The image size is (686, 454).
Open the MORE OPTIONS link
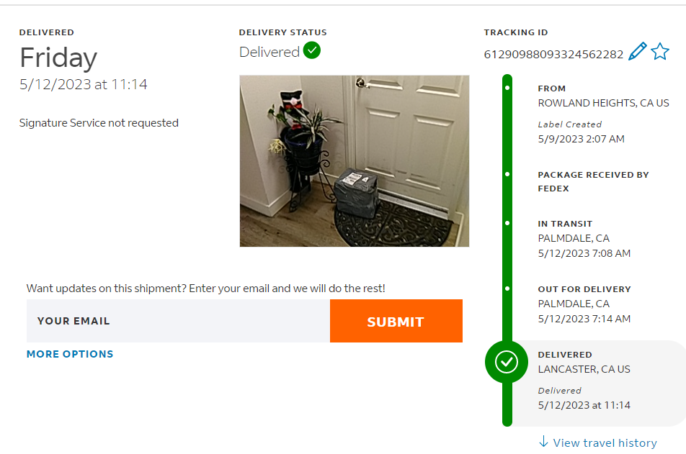point(70,354)
